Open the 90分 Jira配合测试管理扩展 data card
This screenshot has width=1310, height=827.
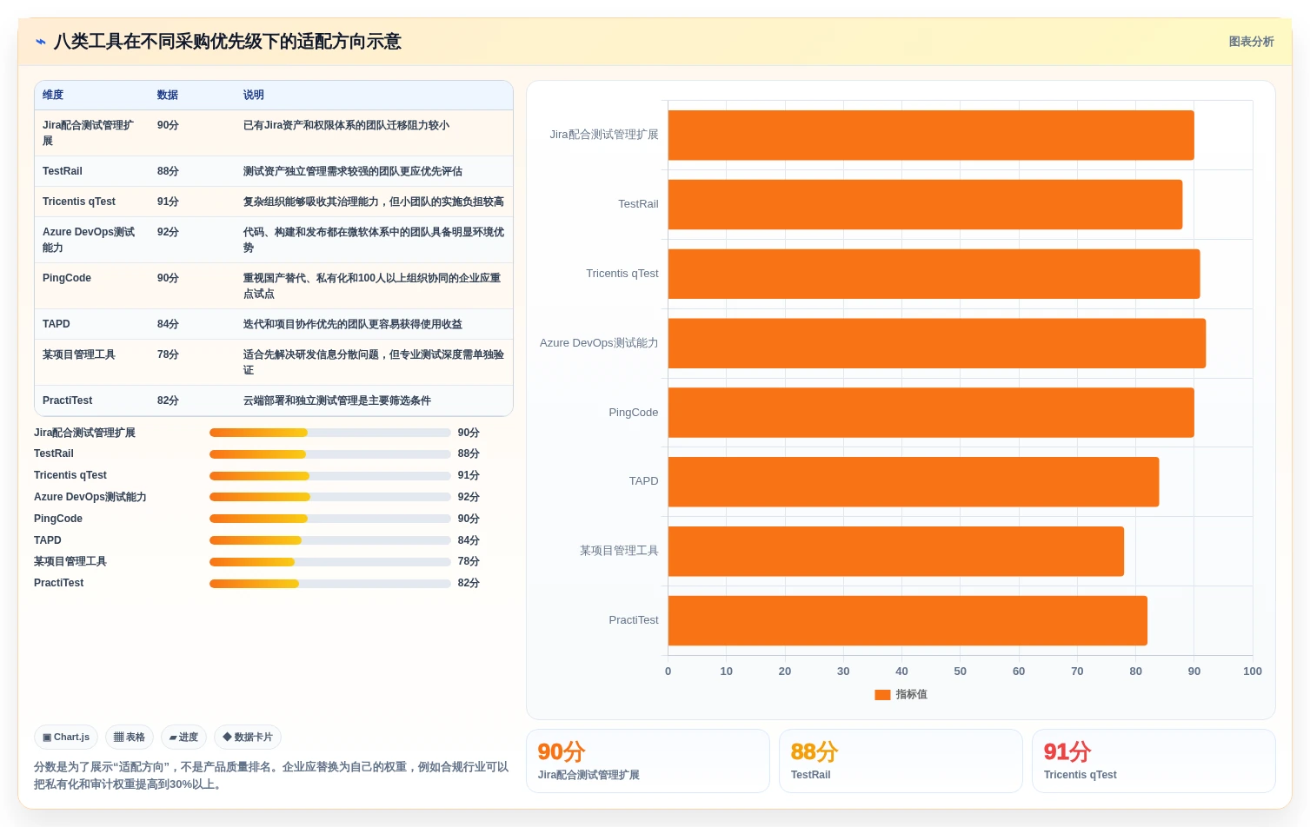click(648, 761)
